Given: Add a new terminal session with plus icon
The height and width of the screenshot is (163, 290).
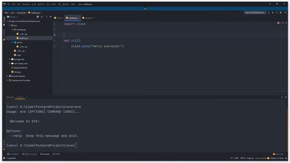Looking at the screenshot, I should pos(27,97).
